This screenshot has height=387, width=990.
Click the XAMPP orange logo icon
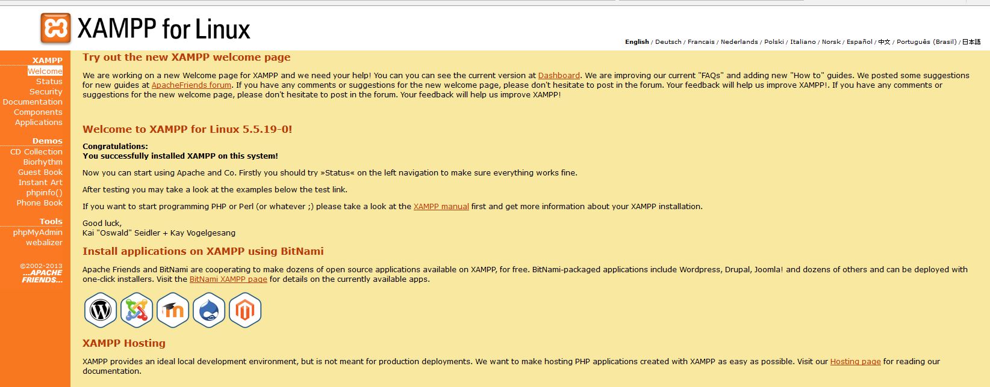click(x=55, y=28)
